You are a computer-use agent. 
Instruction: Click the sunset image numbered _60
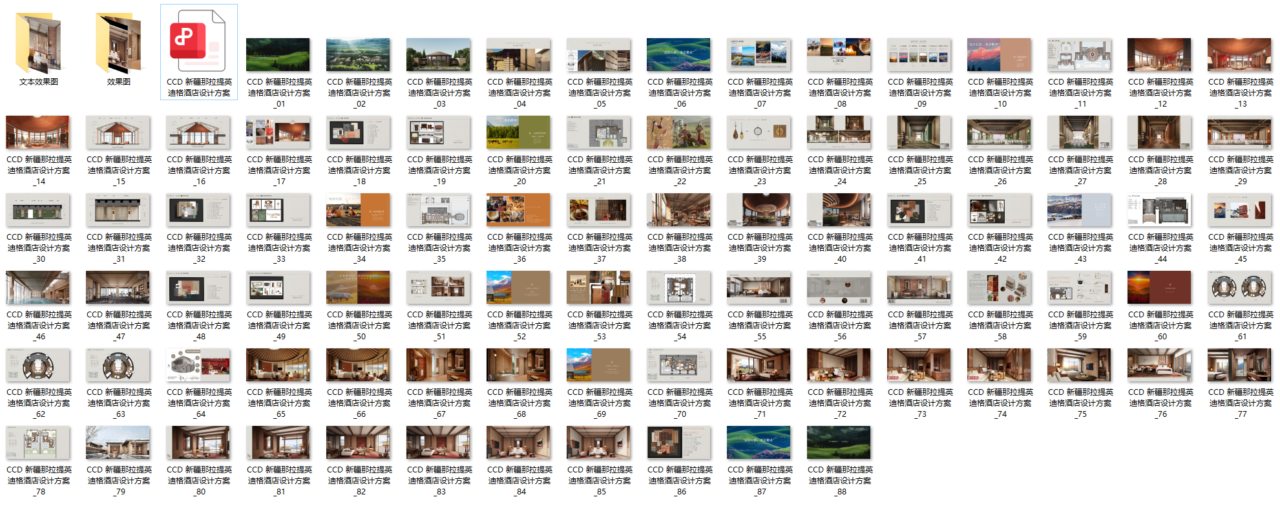point(1159,287)
